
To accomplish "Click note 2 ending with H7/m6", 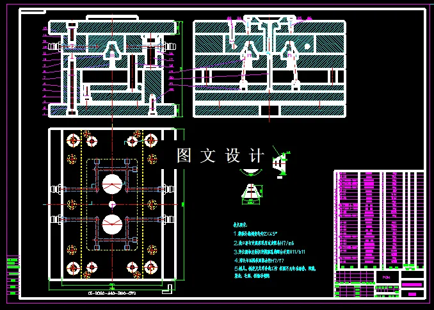I will [x=264, y=243].
